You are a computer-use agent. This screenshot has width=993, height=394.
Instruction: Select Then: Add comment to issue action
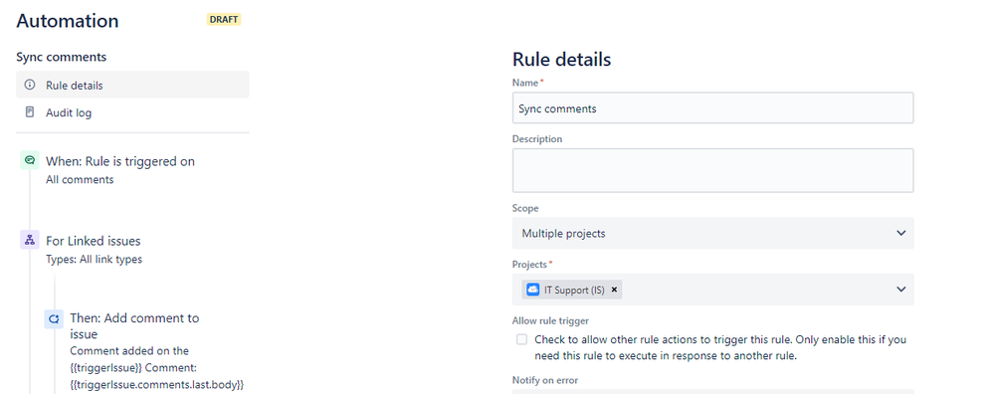point(134,326)
